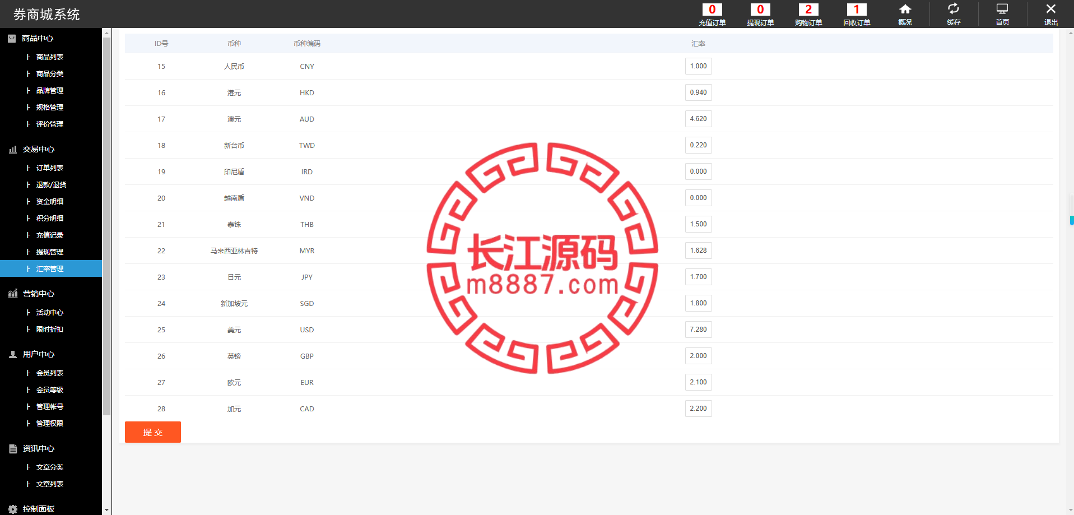
Task: Edit the CNY exchange rate field
Action: [699, 66]
